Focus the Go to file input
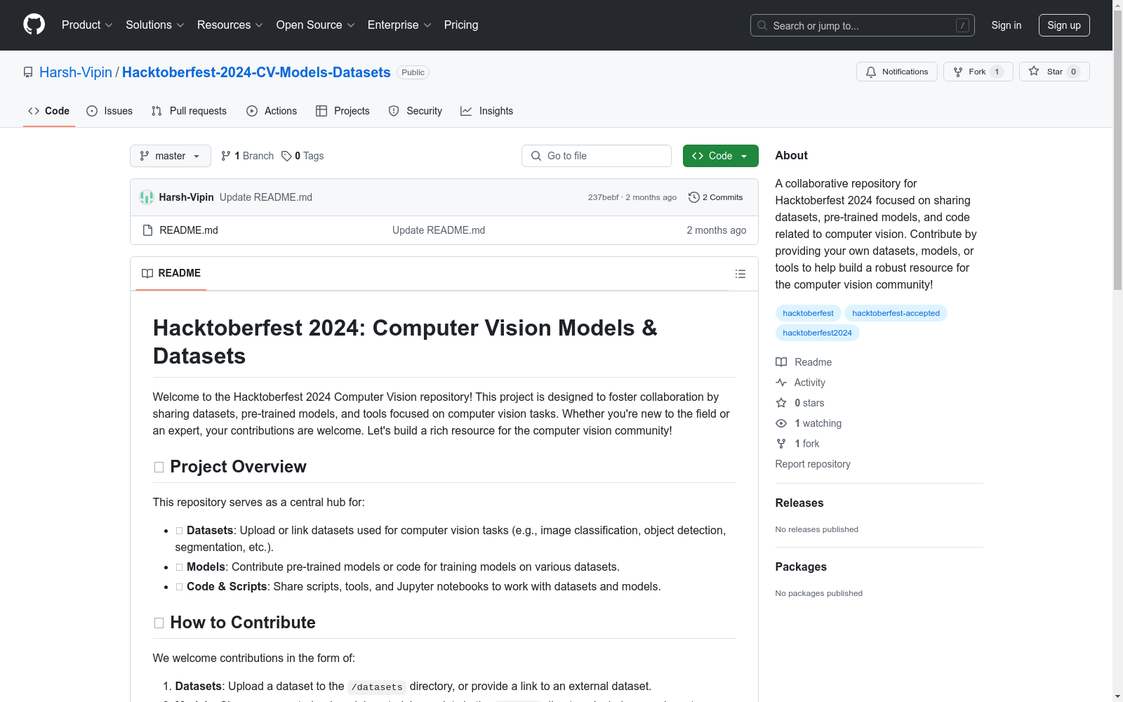1123x702 pixels. tap(597, 156)
